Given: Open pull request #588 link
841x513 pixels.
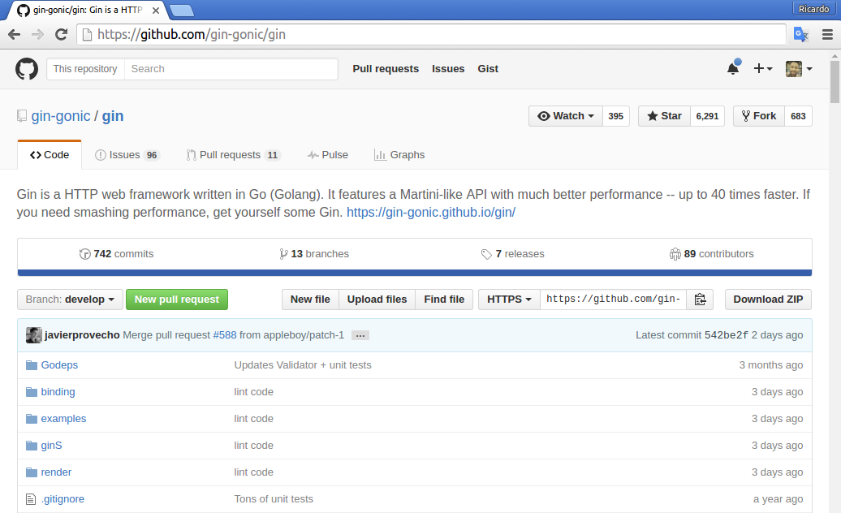Looking at the screenshot, I should tap(225, 335).
